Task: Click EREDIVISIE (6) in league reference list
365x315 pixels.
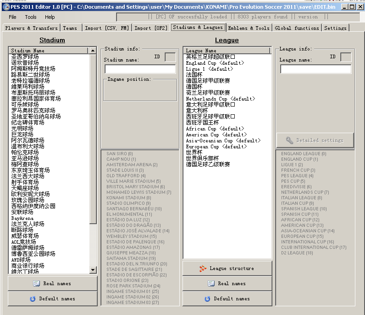Action: point(296,187)
